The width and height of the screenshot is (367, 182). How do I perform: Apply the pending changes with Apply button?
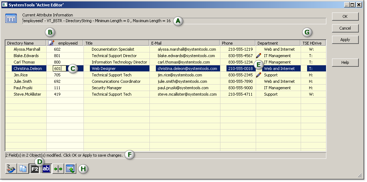pos(345,40)
